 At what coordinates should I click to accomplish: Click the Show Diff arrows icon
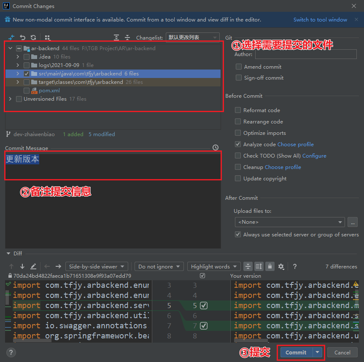[x=11, y=38]
